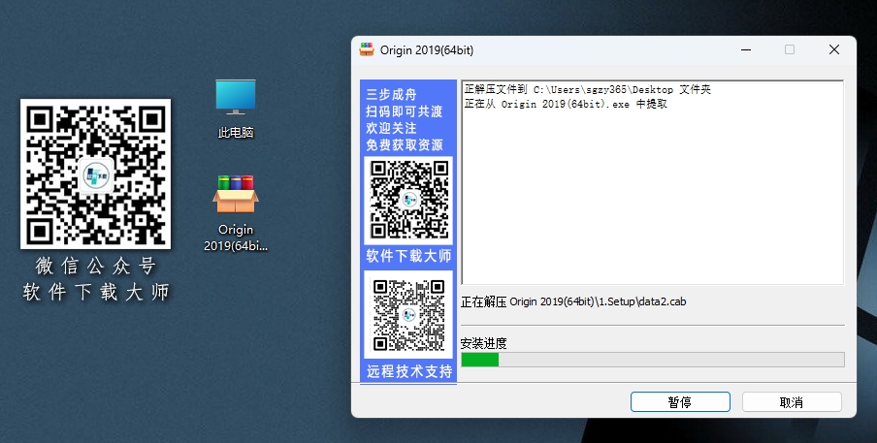Viewport: 877px width, 443px height.
Task: Click the line 正在从 Origin 2019(64bit).exe 中提取
Action: 566,104
